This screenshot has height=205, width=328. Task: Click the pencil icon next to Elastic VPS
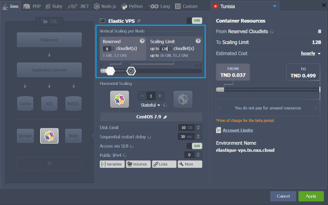pos(139,21)
